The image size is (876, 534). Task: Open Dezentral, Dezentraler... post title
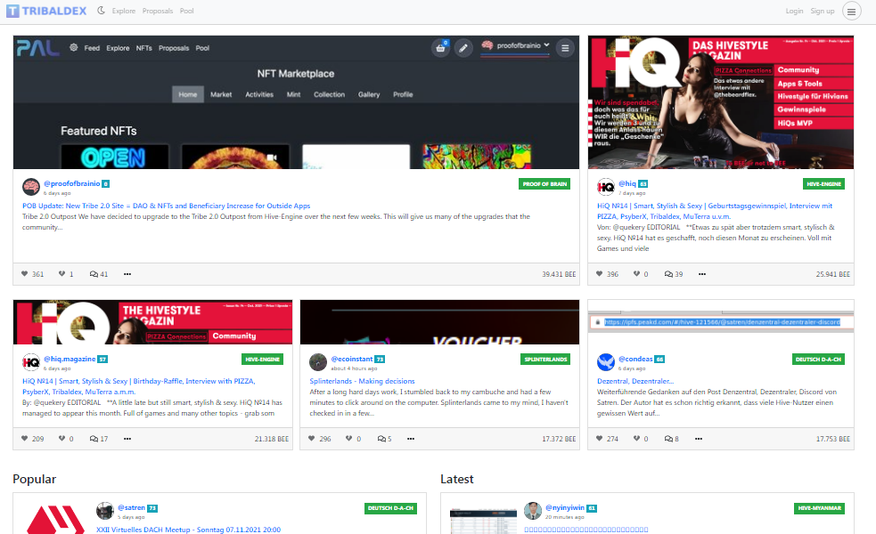(x=635, y=381)
